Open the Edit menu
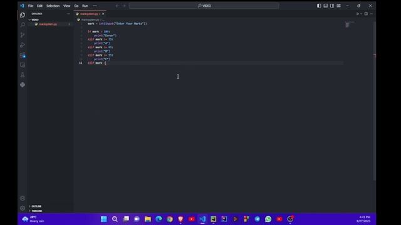 39,6
